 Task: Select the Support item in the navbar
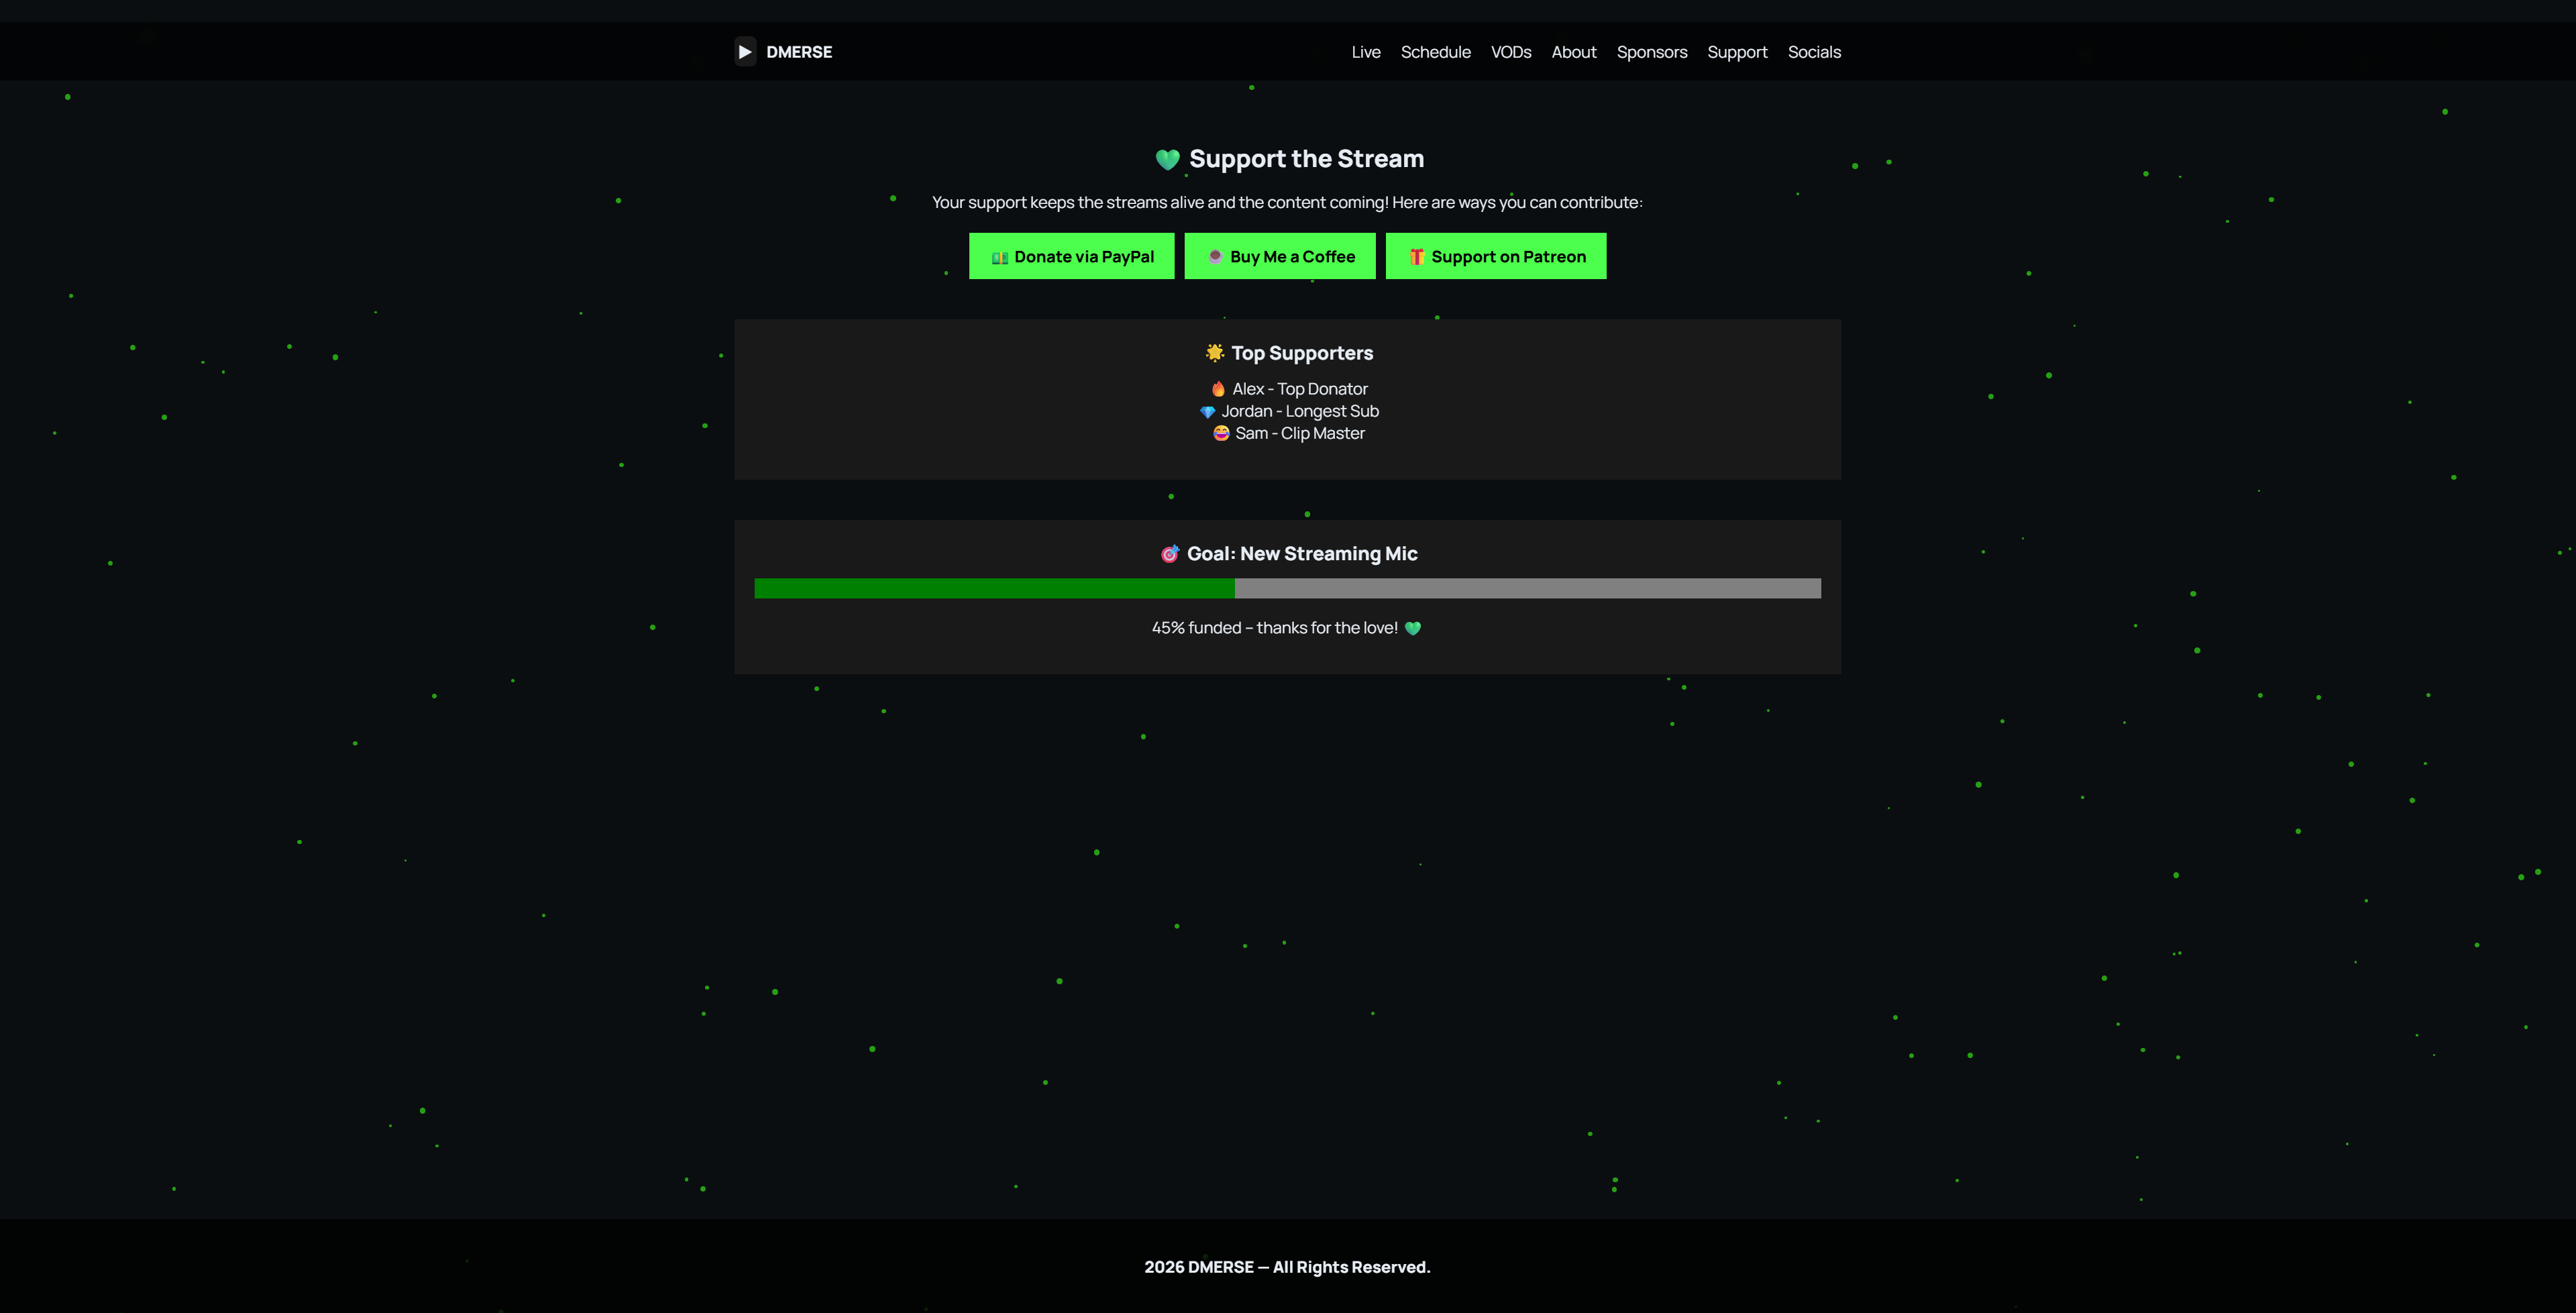click(x=1737, y=51)
